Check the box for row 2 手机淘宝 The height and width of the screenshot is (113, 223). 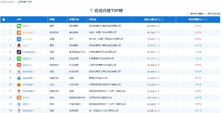[x=4, y=32]
